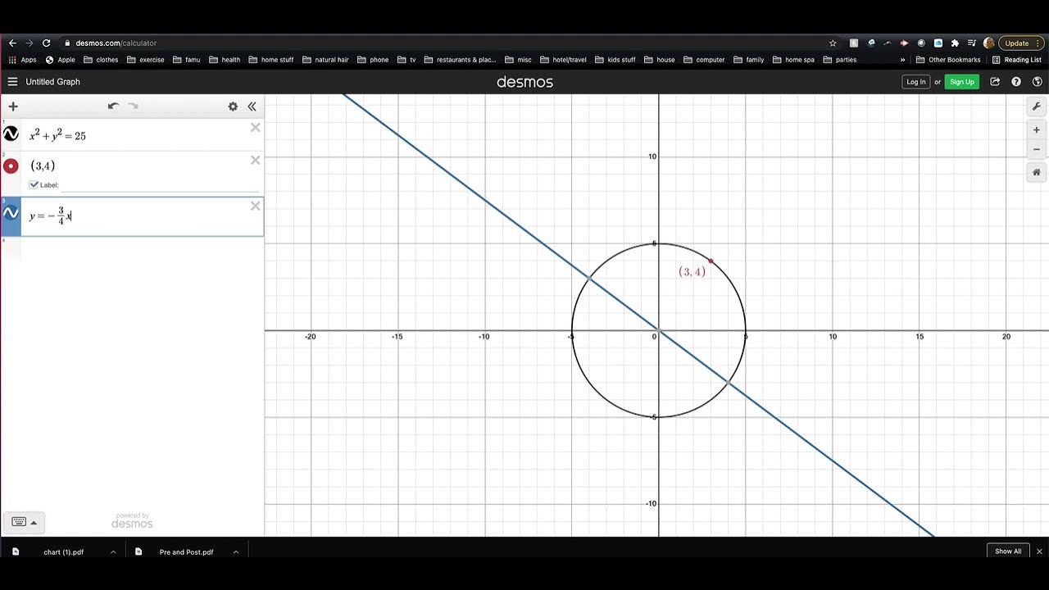Redo the last undone edit
Viewport: 1049px width, 590px height.
pyautogui.click(x=133, y=107)
